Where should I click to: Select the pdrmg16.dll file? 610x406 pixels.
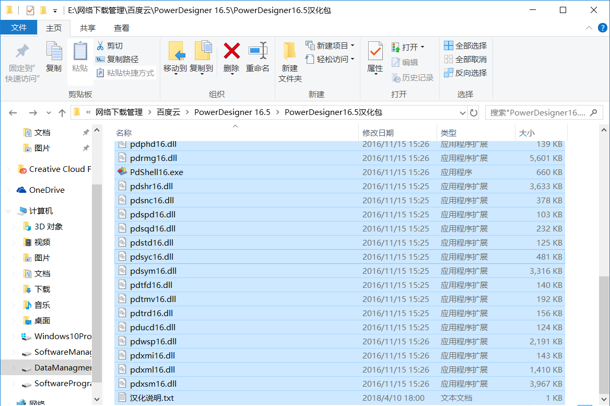(x=339, y=158)
